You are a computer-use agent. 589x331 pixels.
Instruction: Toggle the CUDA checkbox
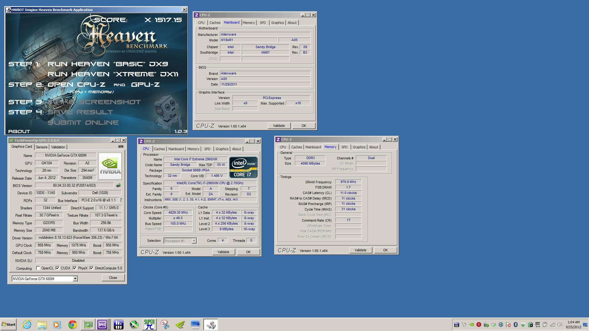coord(57,268)
